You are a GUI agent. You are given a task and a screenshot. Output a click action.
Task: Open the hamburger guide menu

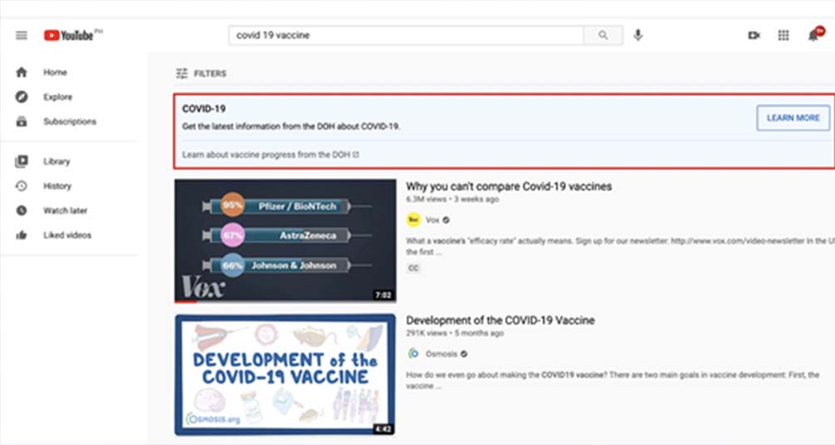click(x=22, y=36)
